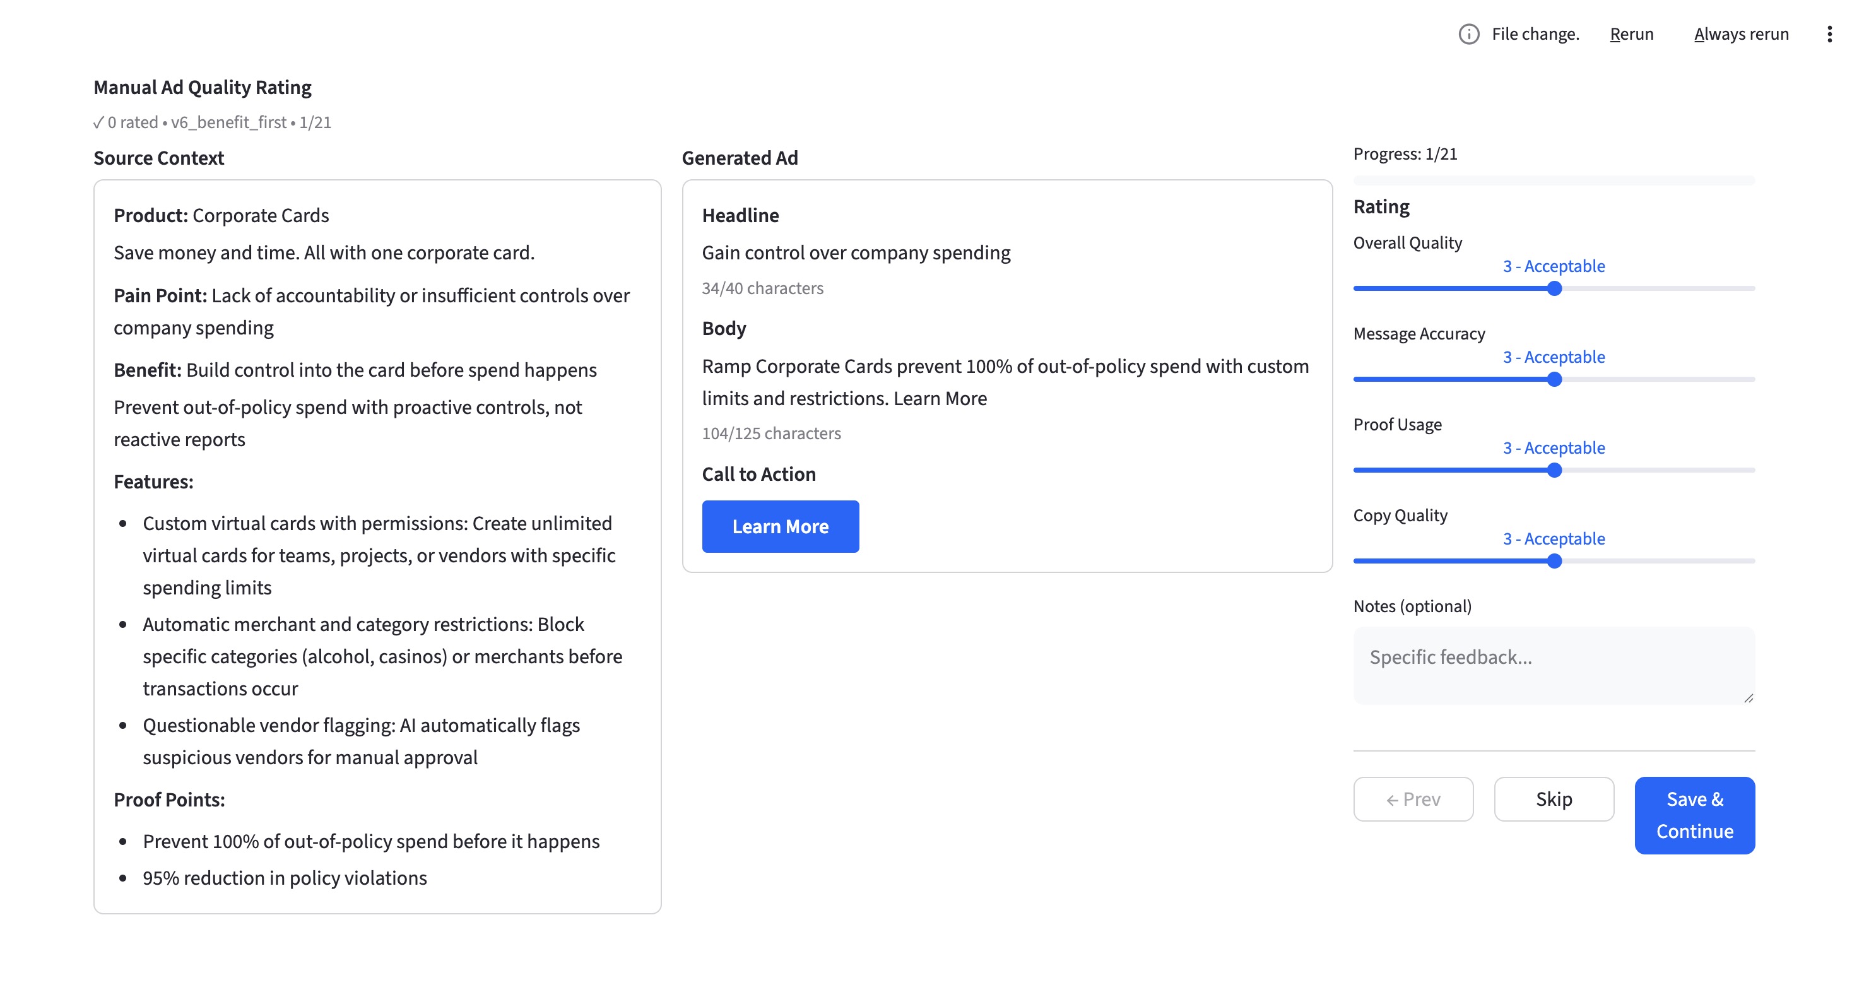
Task: Click the generated ad headline text
Action: [855, 252]
